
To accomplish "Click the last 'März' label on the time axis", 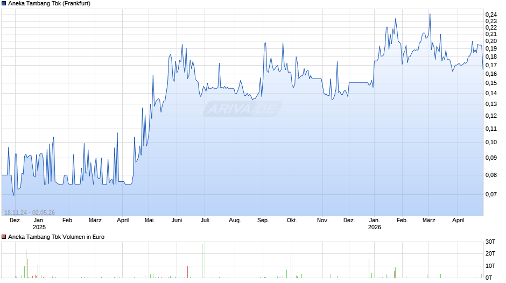I will [429, 221].
